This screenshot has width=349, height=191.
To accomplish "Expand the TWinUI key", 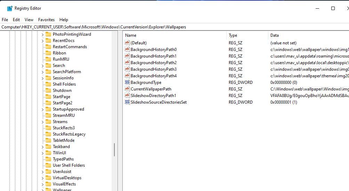I will tap(42, 153).
